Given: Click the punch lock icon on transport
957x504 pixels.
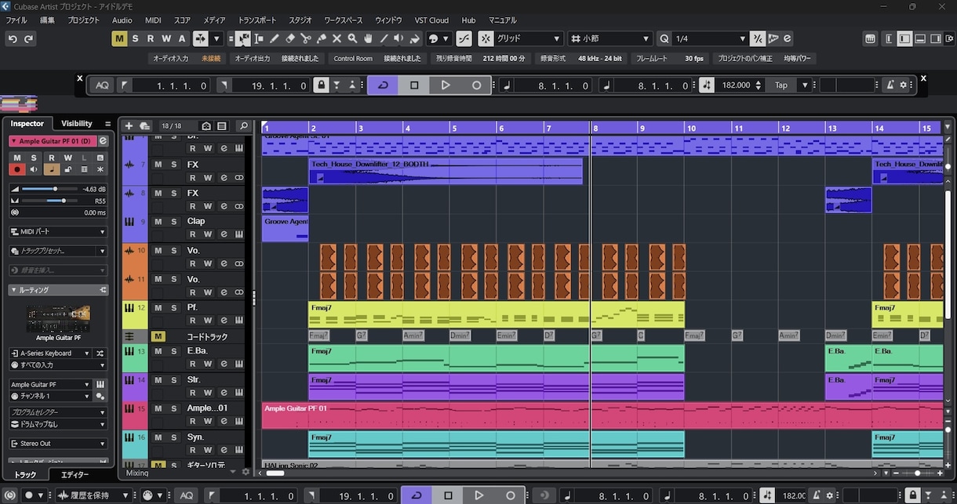Looking at the screenshot, I should [321, 85].
